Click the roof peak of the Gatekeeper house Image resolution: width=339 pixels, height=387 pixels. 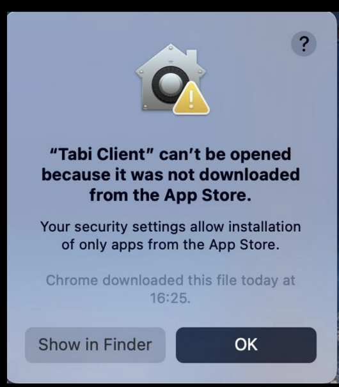click(x=171, y=47)
